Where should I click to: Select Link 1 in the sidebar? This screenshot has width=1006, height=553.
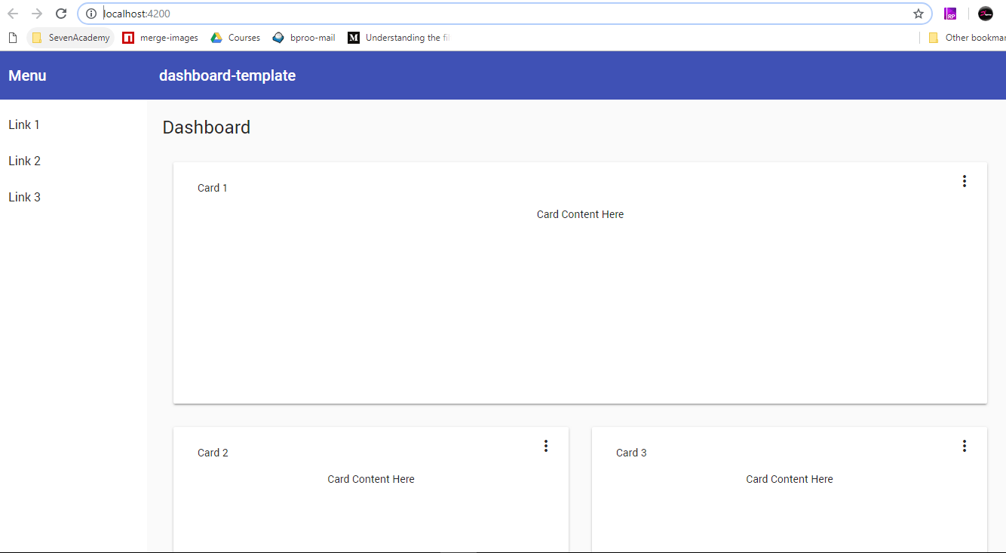click(x=24, y=125)
